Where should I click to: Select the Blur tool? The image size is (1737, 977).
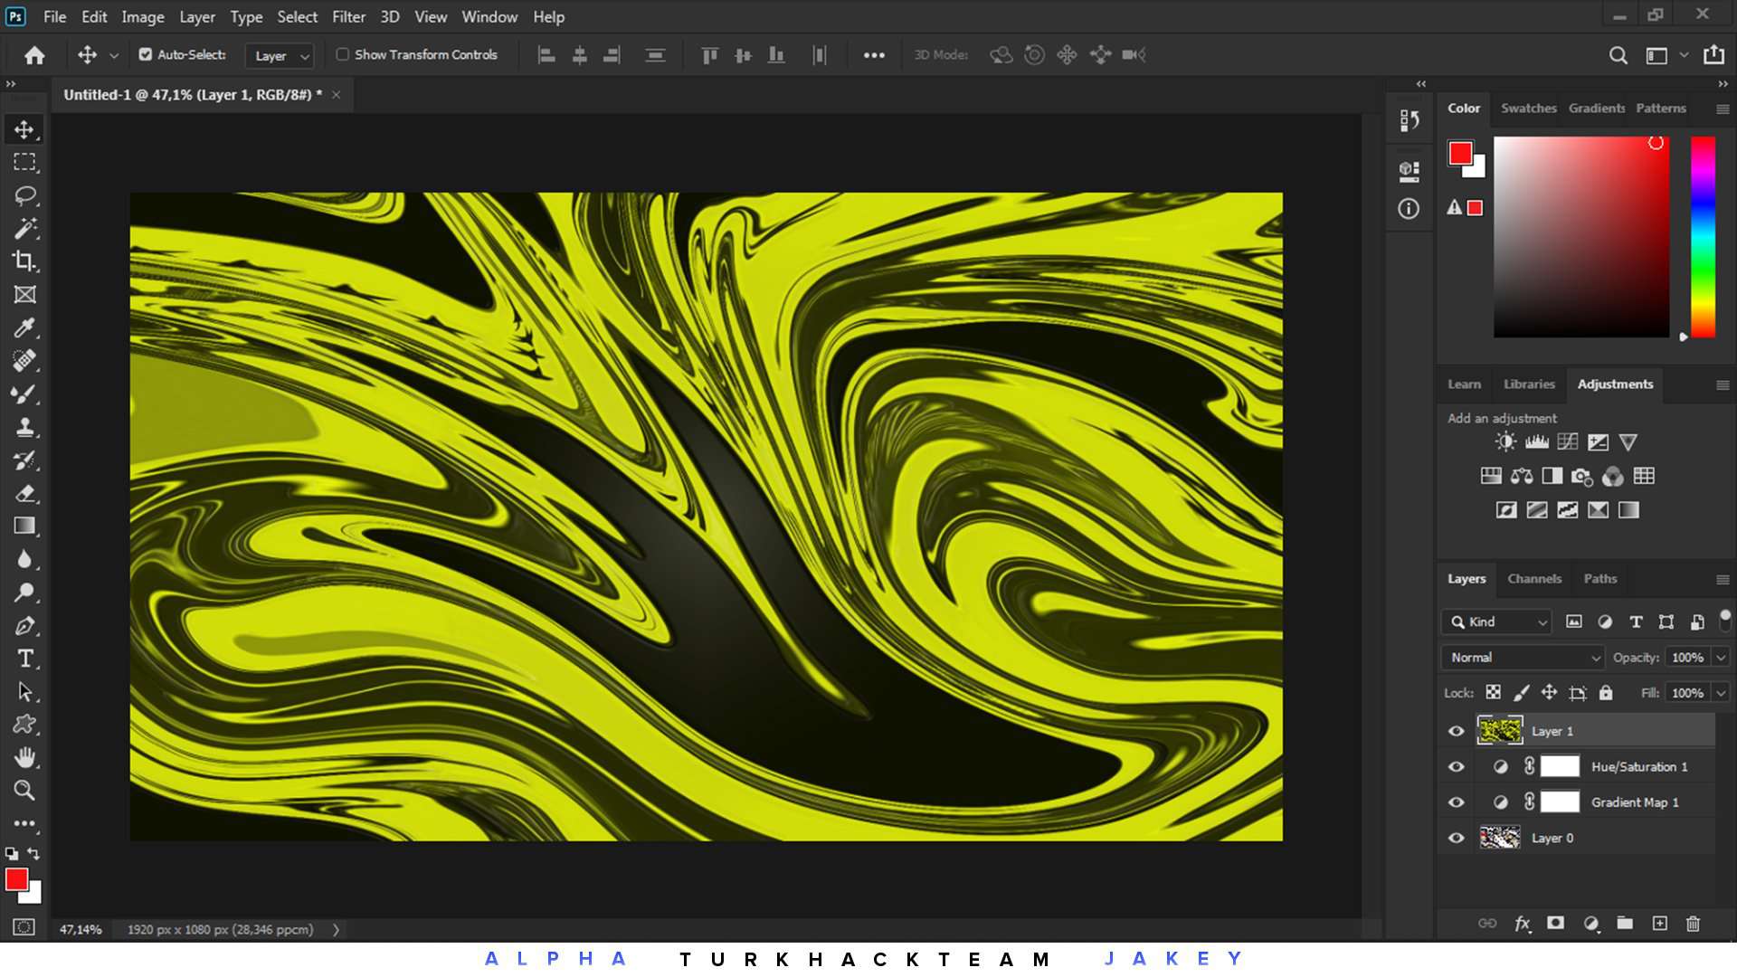(x=24, y=559)
